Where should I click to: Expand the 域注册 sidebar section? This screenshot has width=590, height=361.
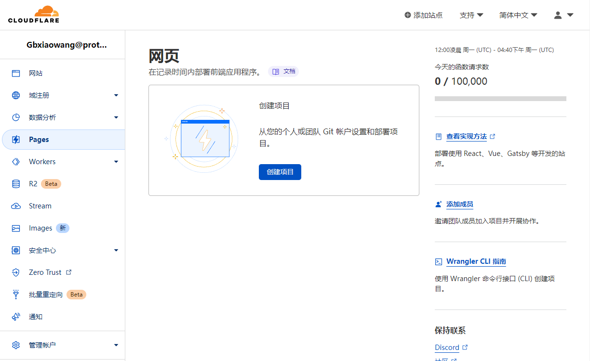tap(116, 95)
